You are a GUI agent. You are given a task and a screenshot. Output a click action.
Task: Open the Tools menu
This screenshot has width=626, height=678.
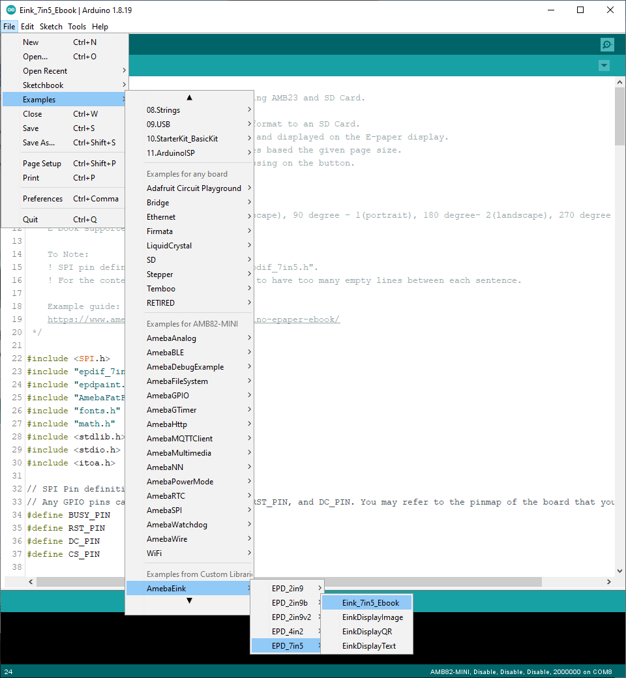point(77,27)
